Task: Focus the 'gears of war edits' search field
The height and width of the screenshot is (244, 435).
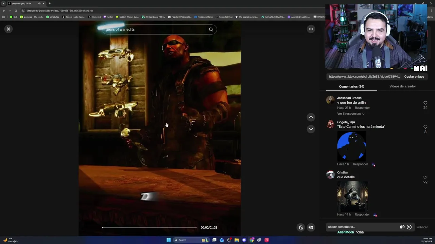Action: click(x=155, y=29)
